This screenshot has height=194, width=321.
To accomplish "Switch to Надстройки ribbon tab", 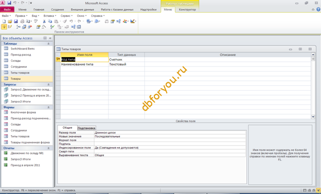I will 148,9.
